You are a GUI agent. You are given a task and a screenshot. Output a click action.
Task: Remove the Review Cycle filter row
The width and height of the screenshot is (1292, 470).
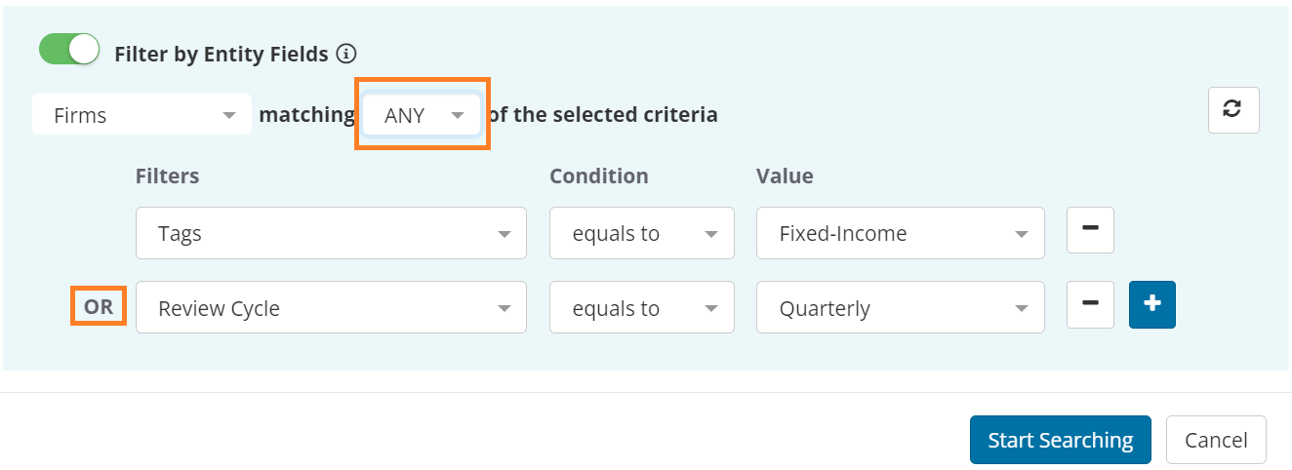[x=1091, y=304]
